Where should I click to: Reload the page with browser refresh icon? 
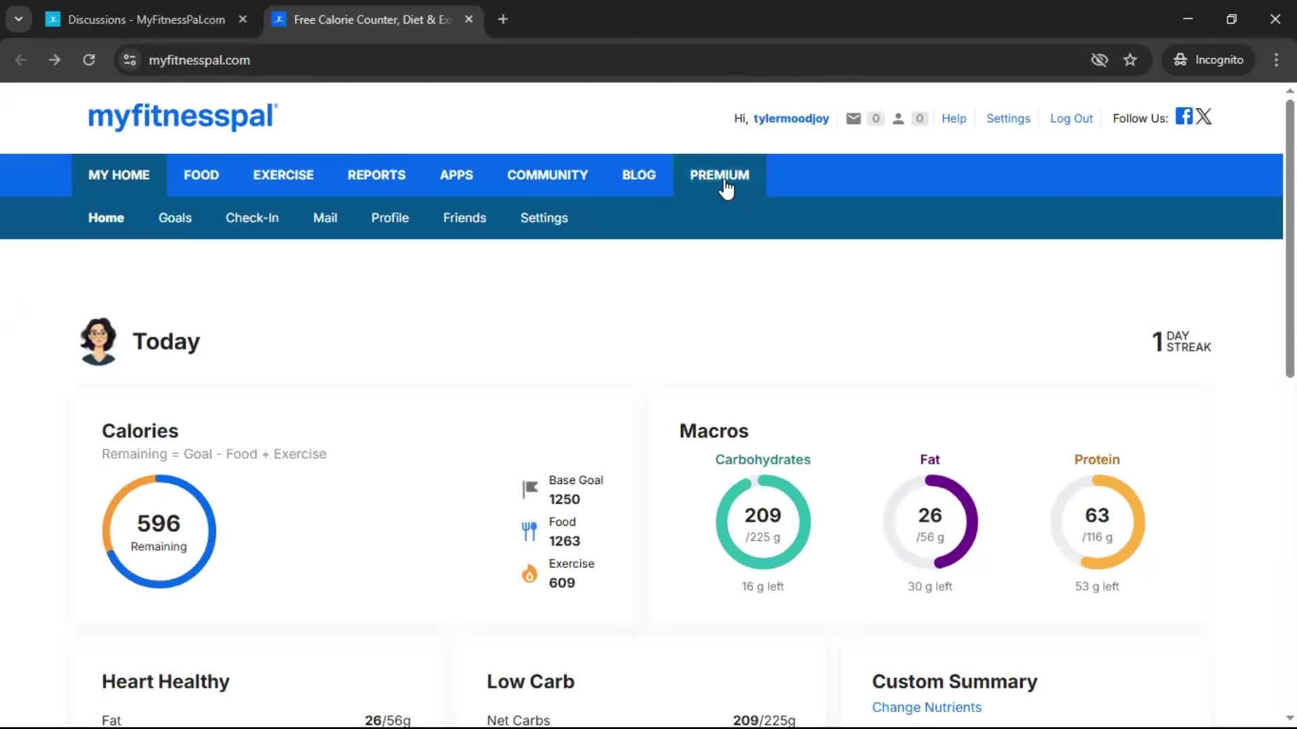point(88,60)
